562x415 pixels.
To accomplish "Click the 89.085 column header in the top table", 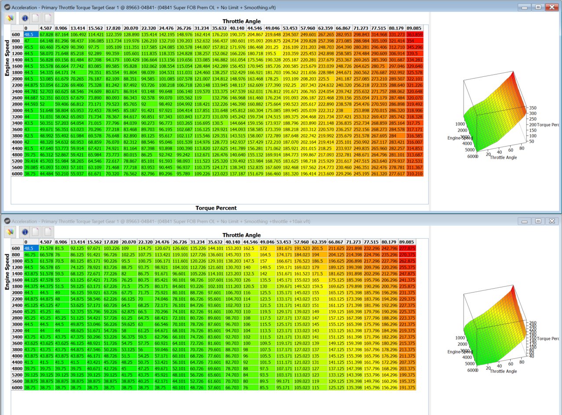I will point(415,29).
